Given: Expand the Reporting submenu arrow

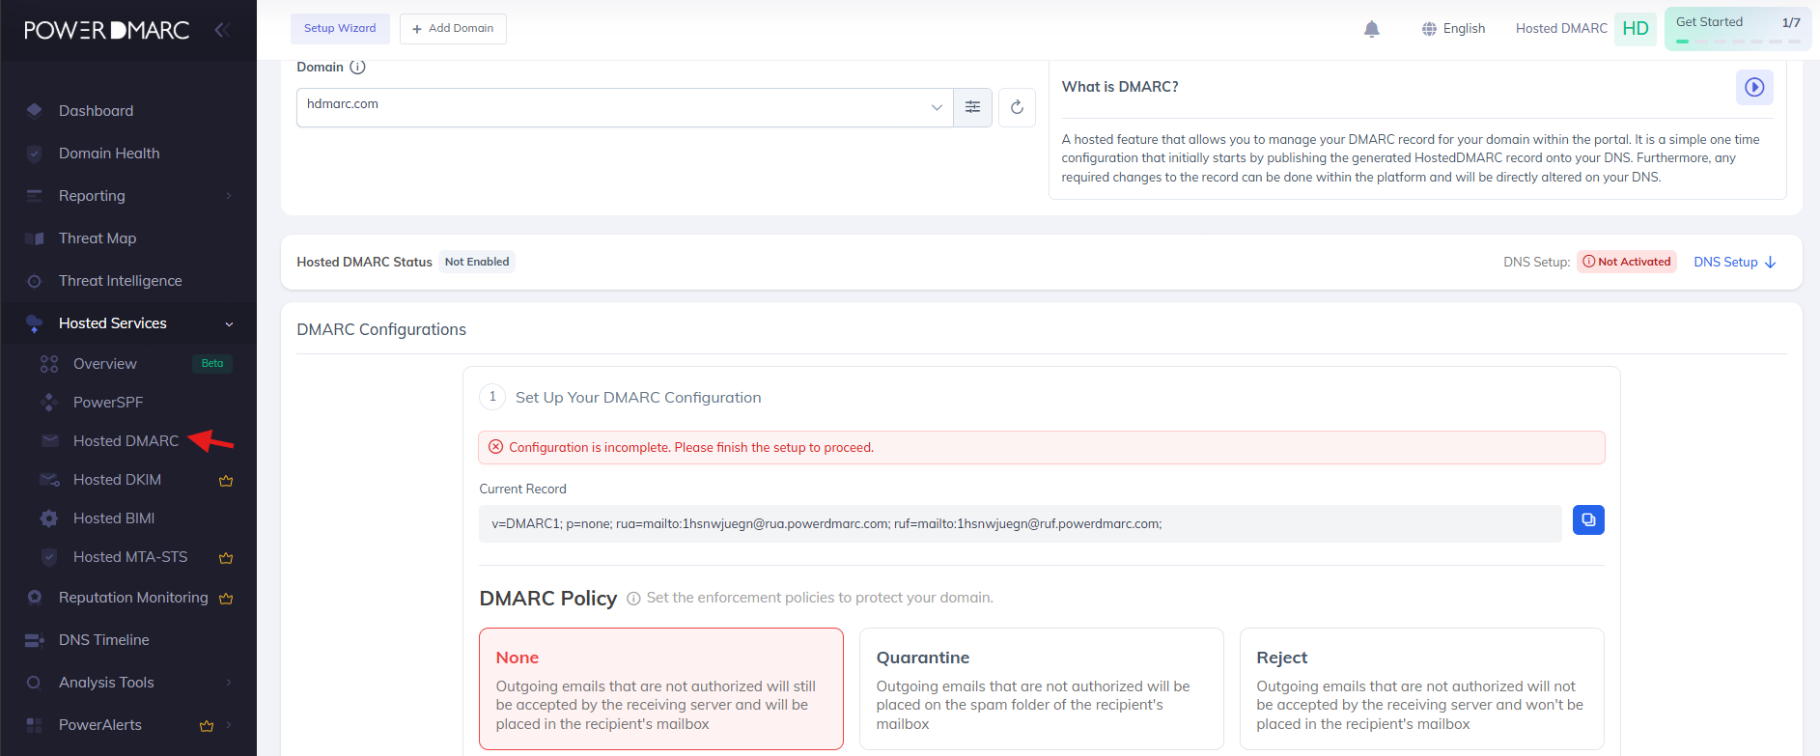Looking at the screenshot, I should coord(229,196).
